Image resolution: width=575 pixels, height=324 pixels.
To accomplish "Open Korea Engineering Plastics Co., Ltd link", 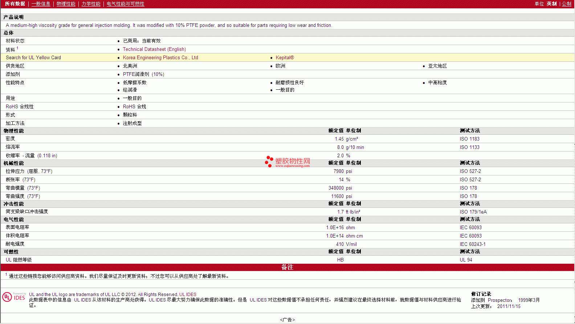I will pos(160,57).
